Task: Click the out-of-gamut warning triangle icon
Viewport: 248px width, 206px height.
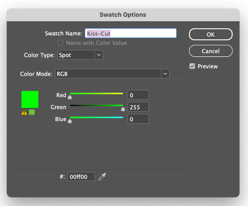Action: pos(24,112)
